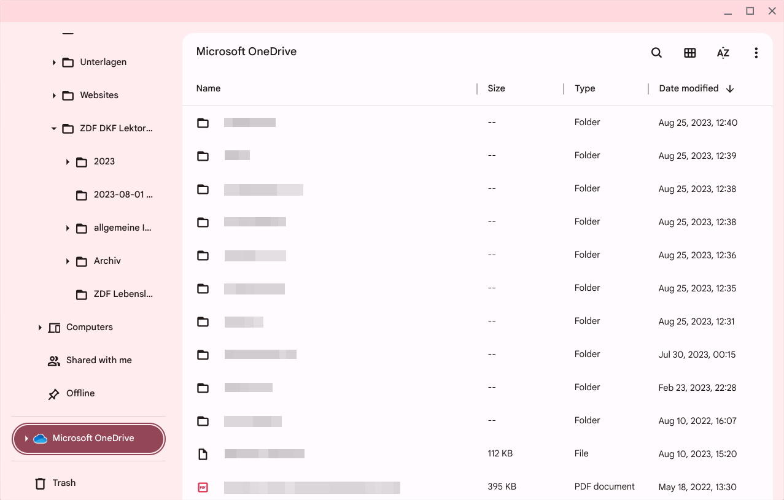784x500 pixels.
Task: Expand the Computers section
Action: [x=39, y=327]
